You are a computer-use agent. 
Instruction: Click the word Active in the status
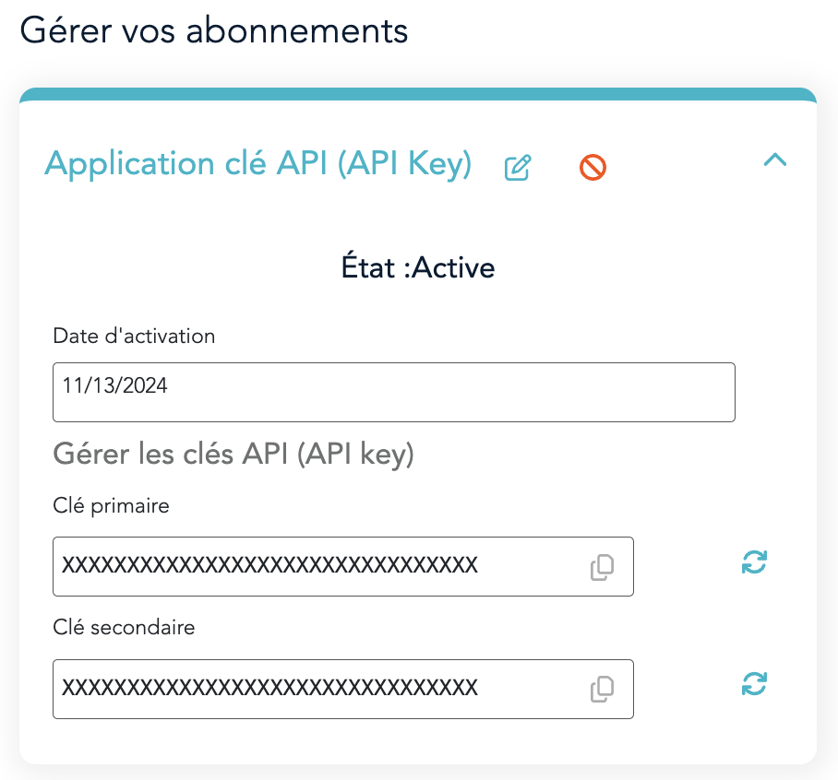coord(453,268)
